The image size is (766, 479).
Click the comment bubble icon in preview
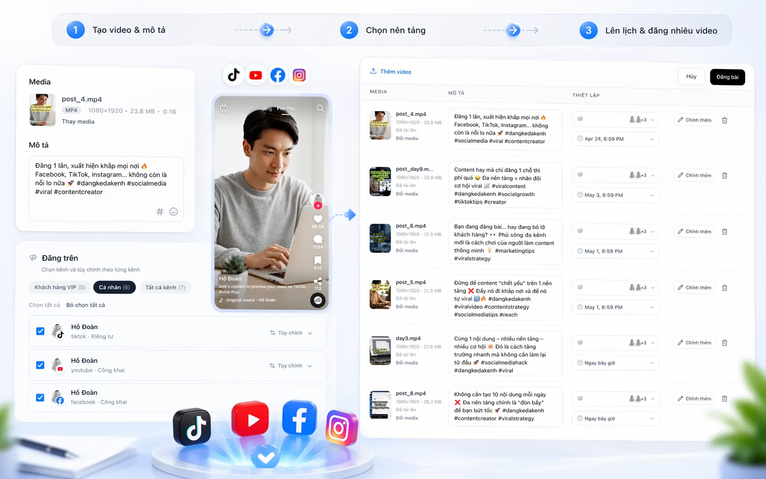pos(318,239)
